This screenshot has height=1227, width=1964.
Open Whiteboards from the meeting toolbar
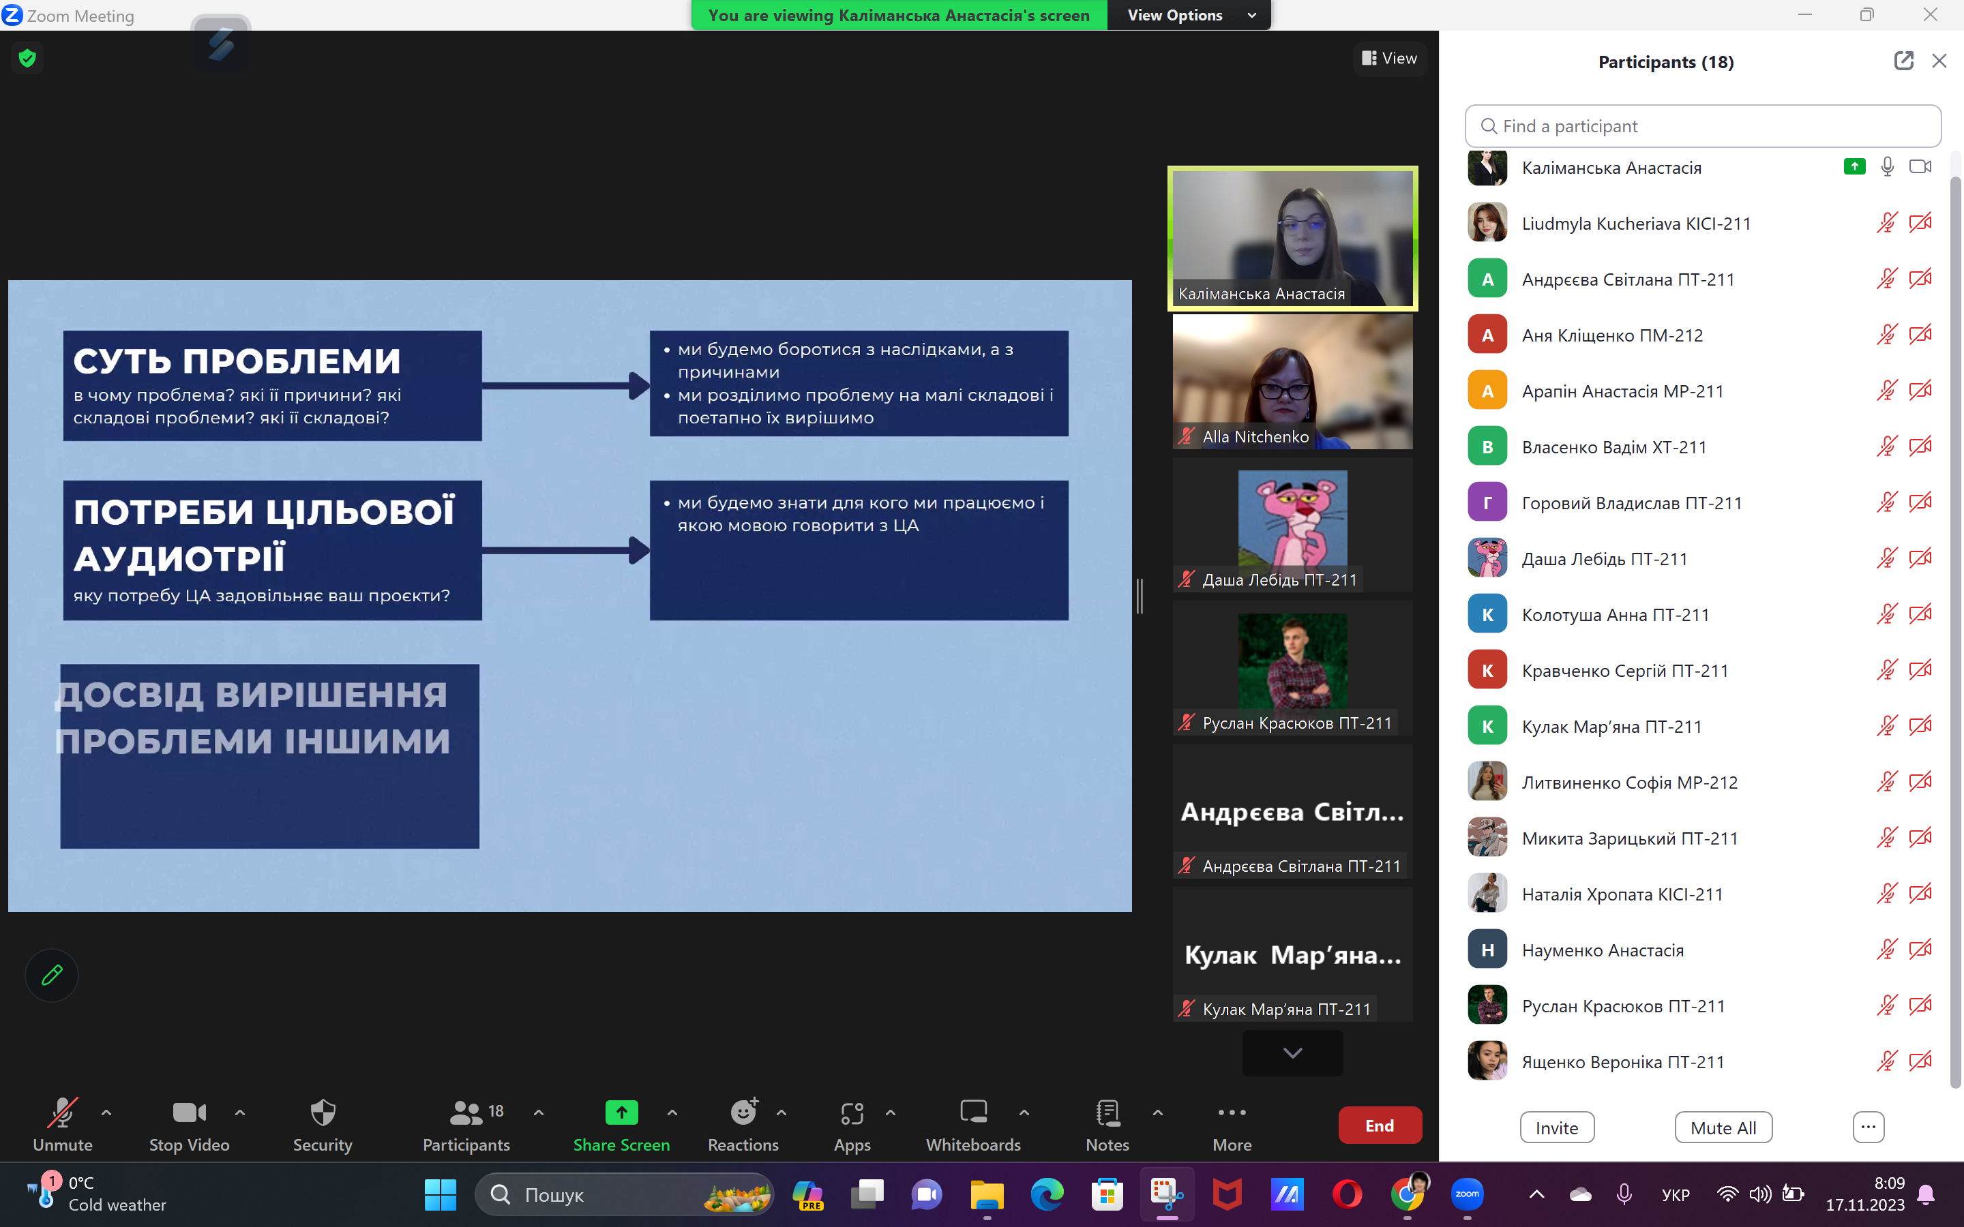click(x=973, y=1124)
